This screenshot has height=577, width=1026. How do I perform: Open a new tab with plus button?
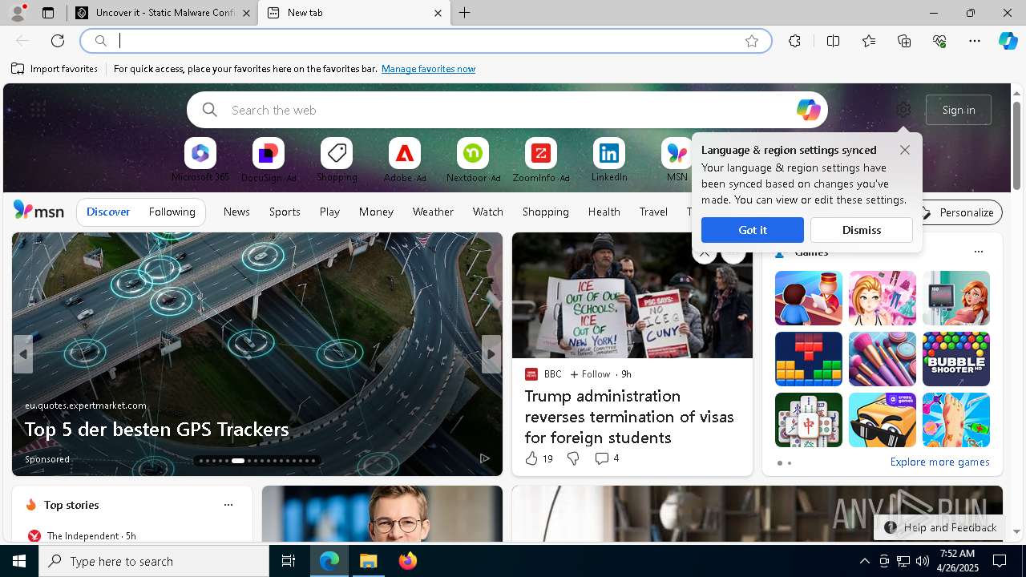point(465,13)
